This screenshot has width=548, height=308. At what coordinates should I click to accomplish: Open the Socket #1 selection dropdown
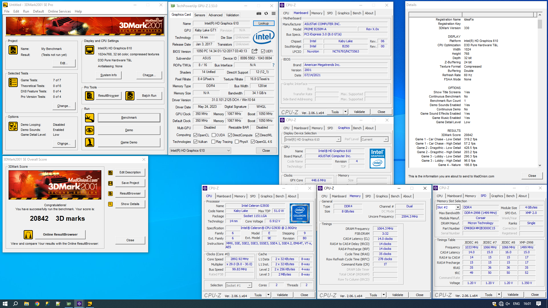click(x=239, y=285)
